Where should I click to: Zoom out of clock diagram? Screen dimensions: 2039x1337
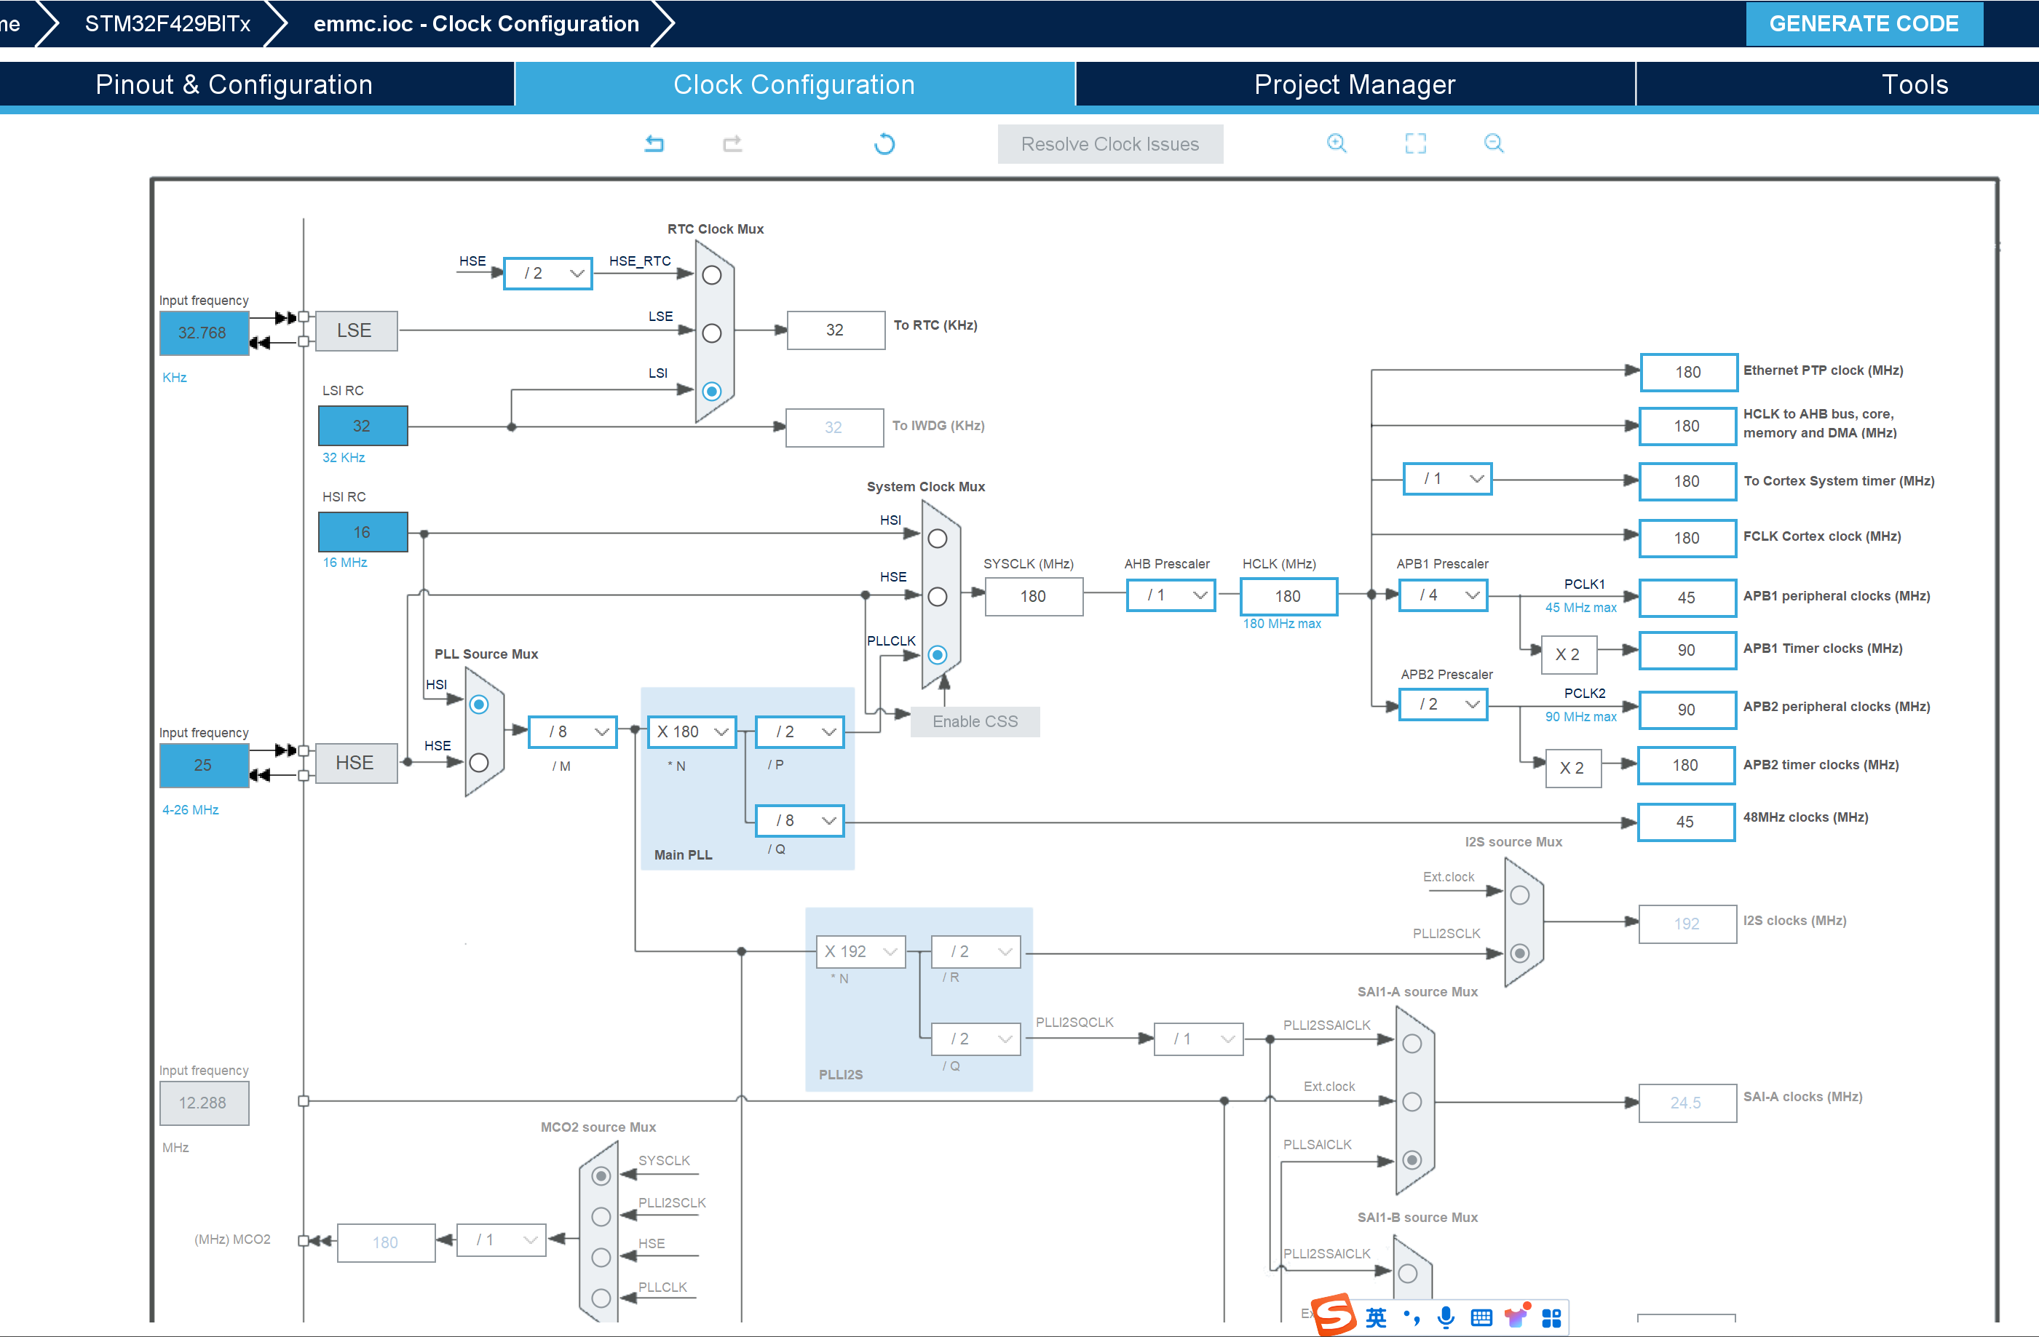click(x=1493, y=143)
